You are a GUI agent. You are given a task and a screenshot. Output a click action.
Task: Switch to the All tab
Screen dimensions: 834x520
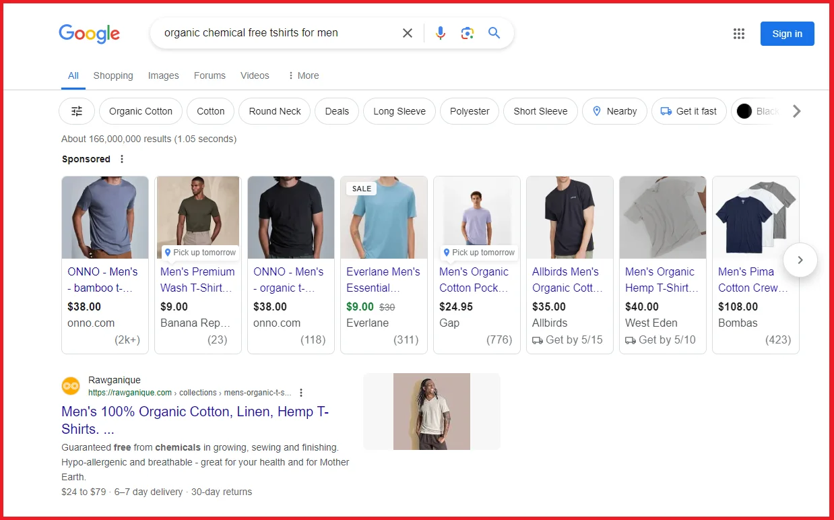(73, 75)
